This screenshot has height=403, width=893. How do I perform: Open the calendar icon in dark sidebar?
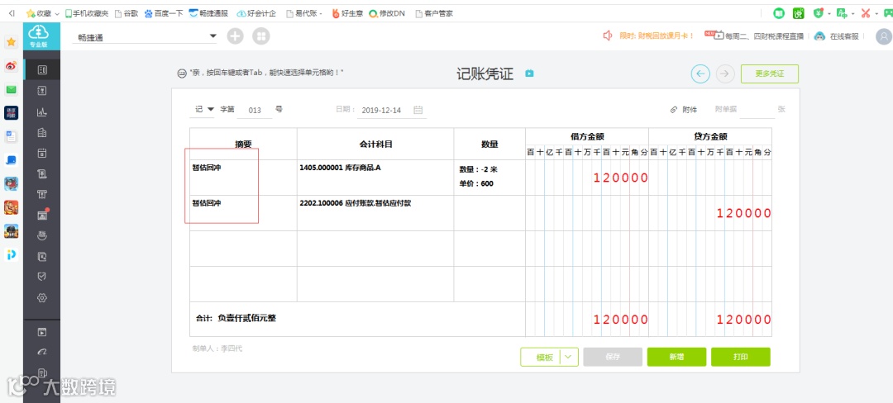coord(41,152)
